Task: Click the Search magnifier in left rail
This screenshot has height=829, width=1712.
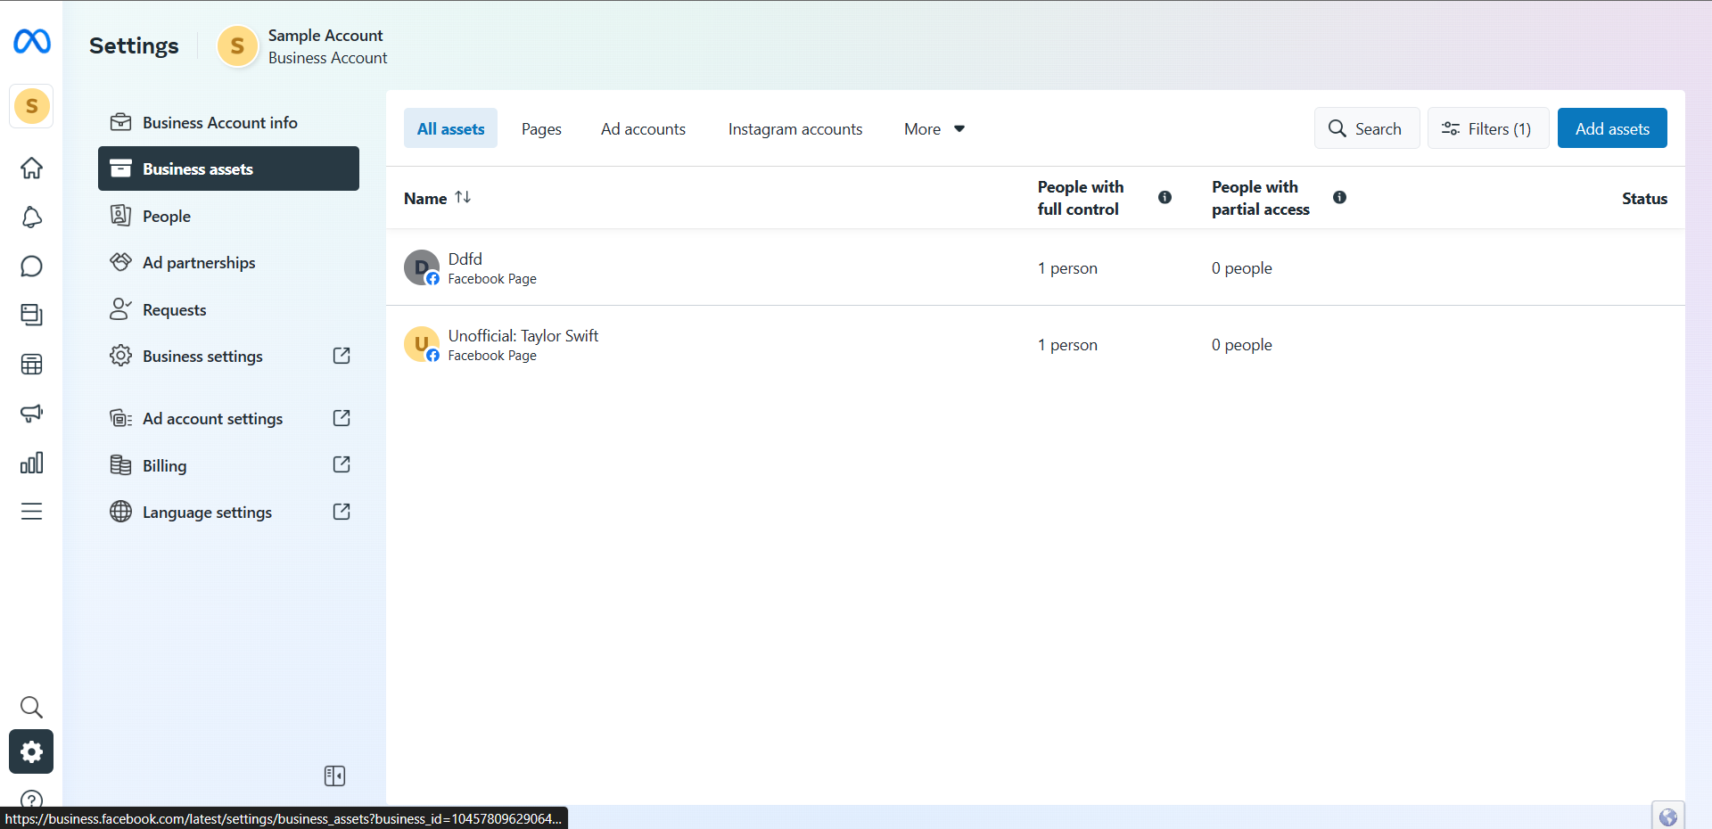Action: pos(31,707)
